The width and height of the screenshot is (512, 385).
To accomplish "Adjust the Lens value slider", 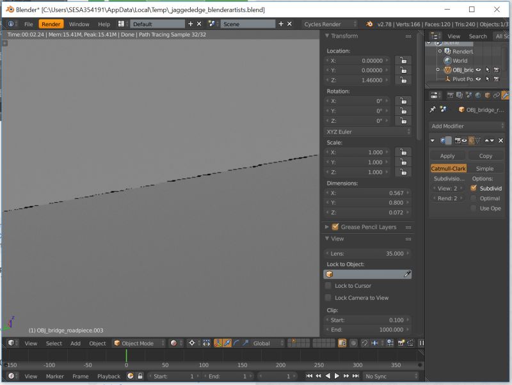I will click(x=368, y=253).
